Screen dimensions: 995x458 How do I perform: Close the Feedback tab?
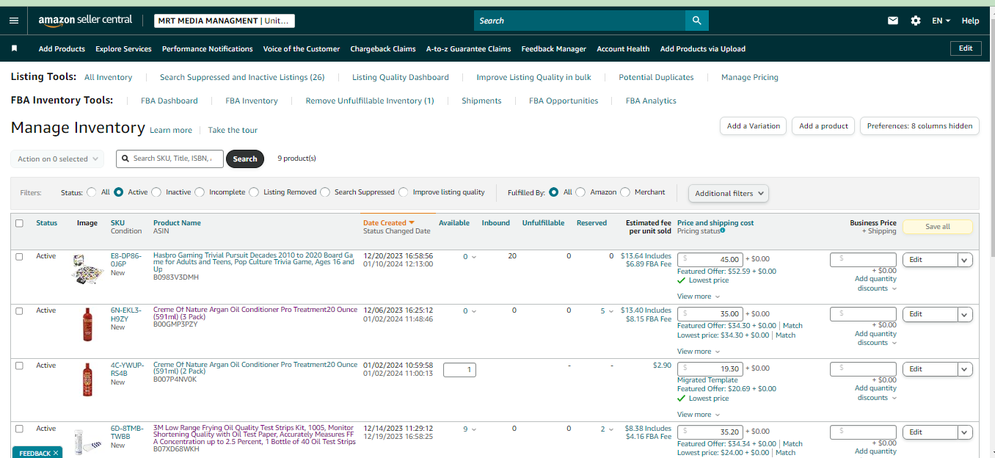pyautogui.click(x=56, y=454)
